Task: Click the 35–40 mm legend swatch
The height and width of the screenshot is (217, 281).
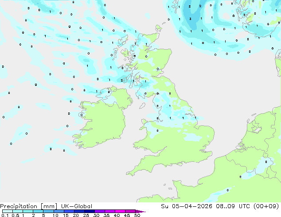Action: 109,211
